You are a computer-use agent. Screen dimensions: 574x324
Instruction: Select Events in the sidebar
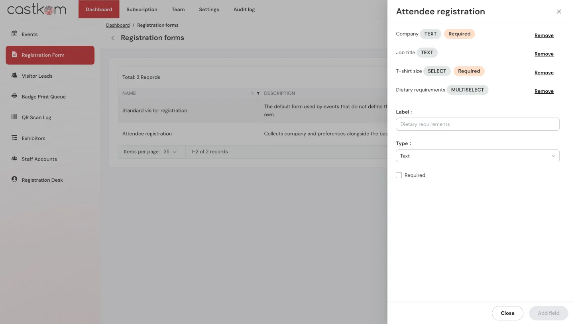pyautogui.click(x=50, y=34)
